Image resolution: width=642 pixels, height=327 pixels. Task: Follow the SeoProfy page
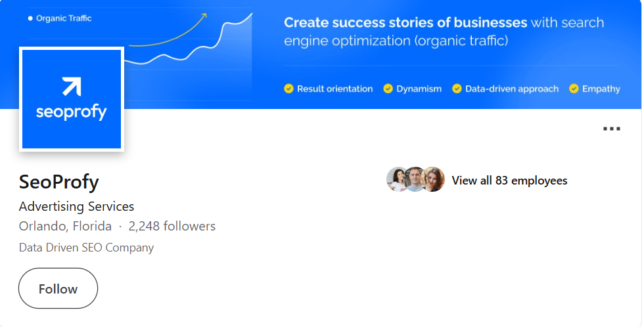[58, 288]
